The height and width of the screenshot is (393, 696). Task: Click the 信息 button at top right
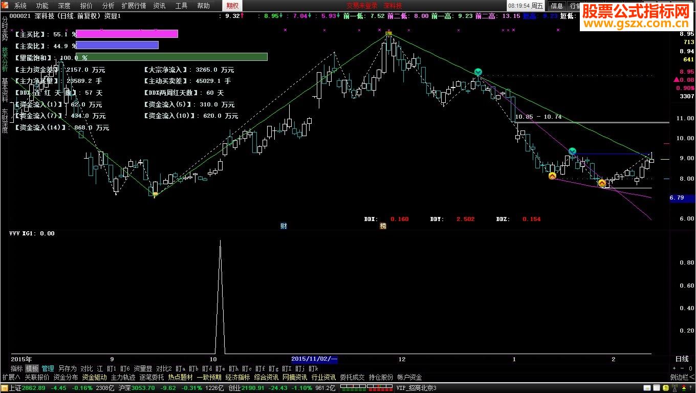pos(557,6)
